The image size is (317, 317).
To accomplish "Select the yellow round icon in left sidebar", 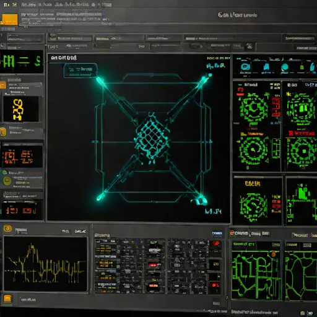I will point(7,181).
